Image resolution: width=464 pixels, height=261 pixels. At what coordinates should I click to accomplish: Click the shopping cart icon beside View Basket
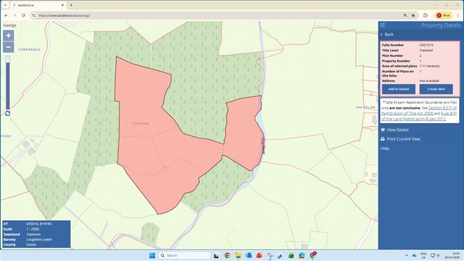[383, 130]
